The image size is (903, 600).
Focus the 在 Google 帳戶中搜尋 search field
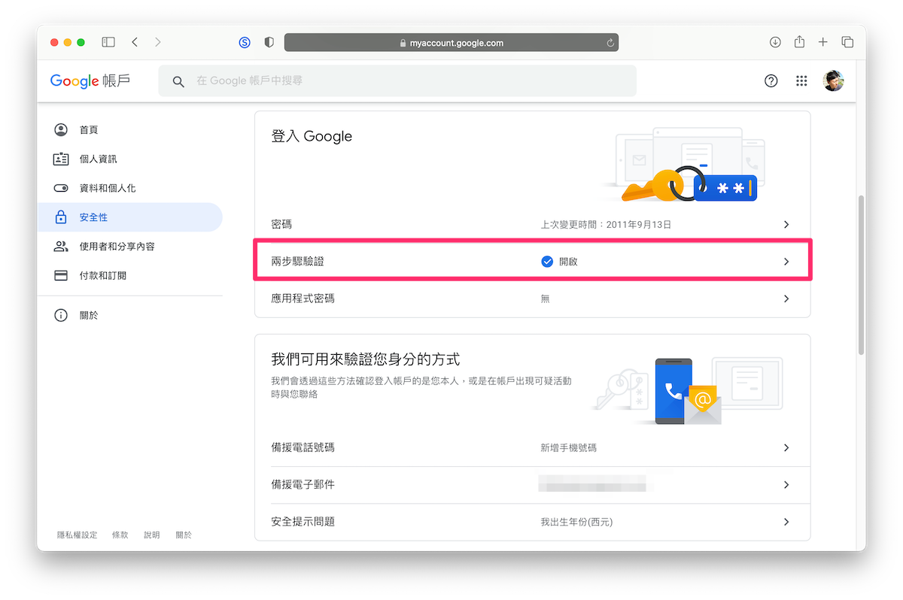pyautogui.click(x=397, y=80)
